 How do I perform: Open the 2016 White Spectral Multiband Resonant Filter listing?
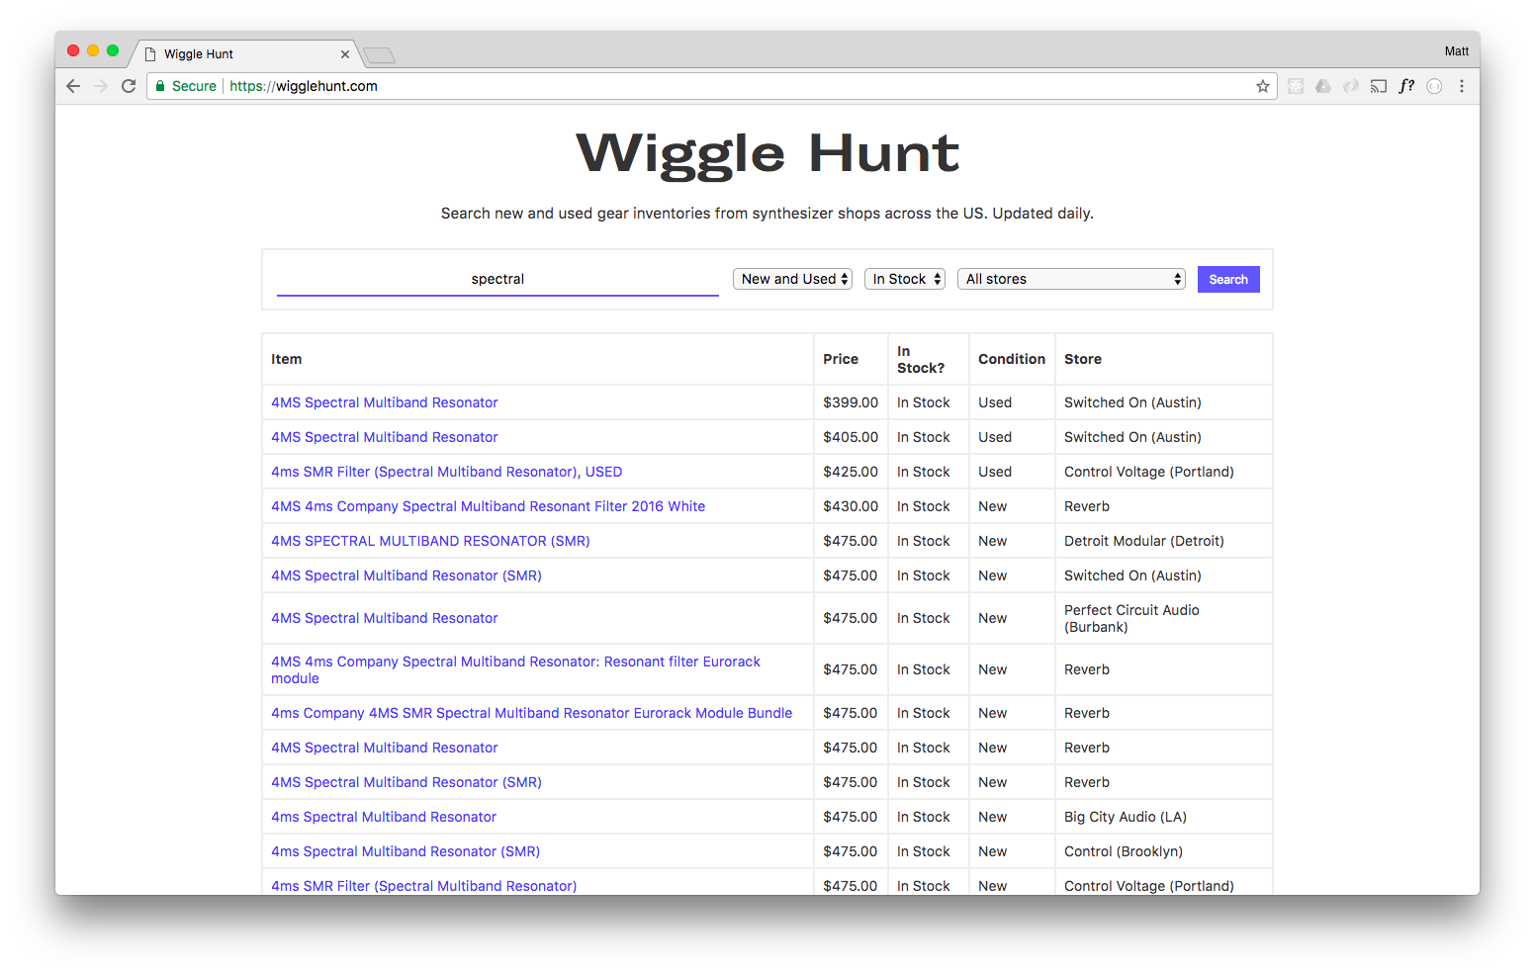pyautogui.click(x=488, y=505)
